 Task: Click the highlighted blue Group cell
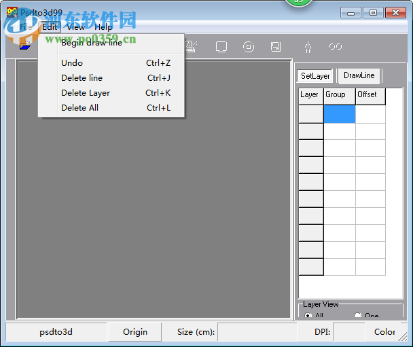click(340, 114)
